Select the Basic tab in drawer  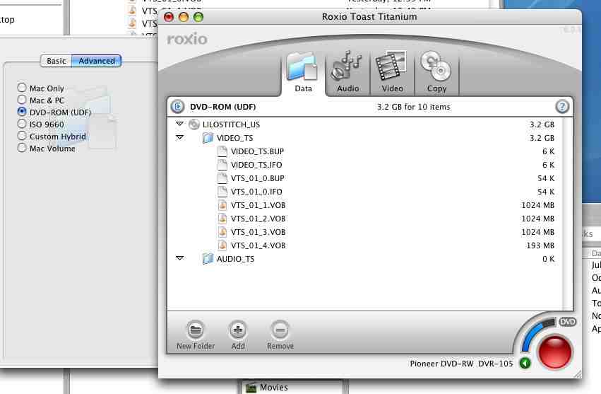point(56,61)
